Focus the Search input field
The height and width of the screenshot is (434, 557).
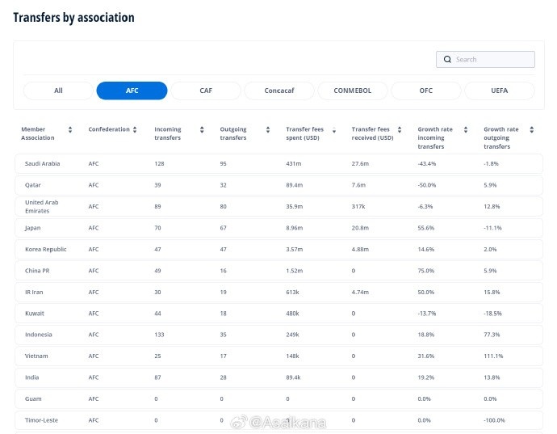pyautogui.click(x=492, y=60)
